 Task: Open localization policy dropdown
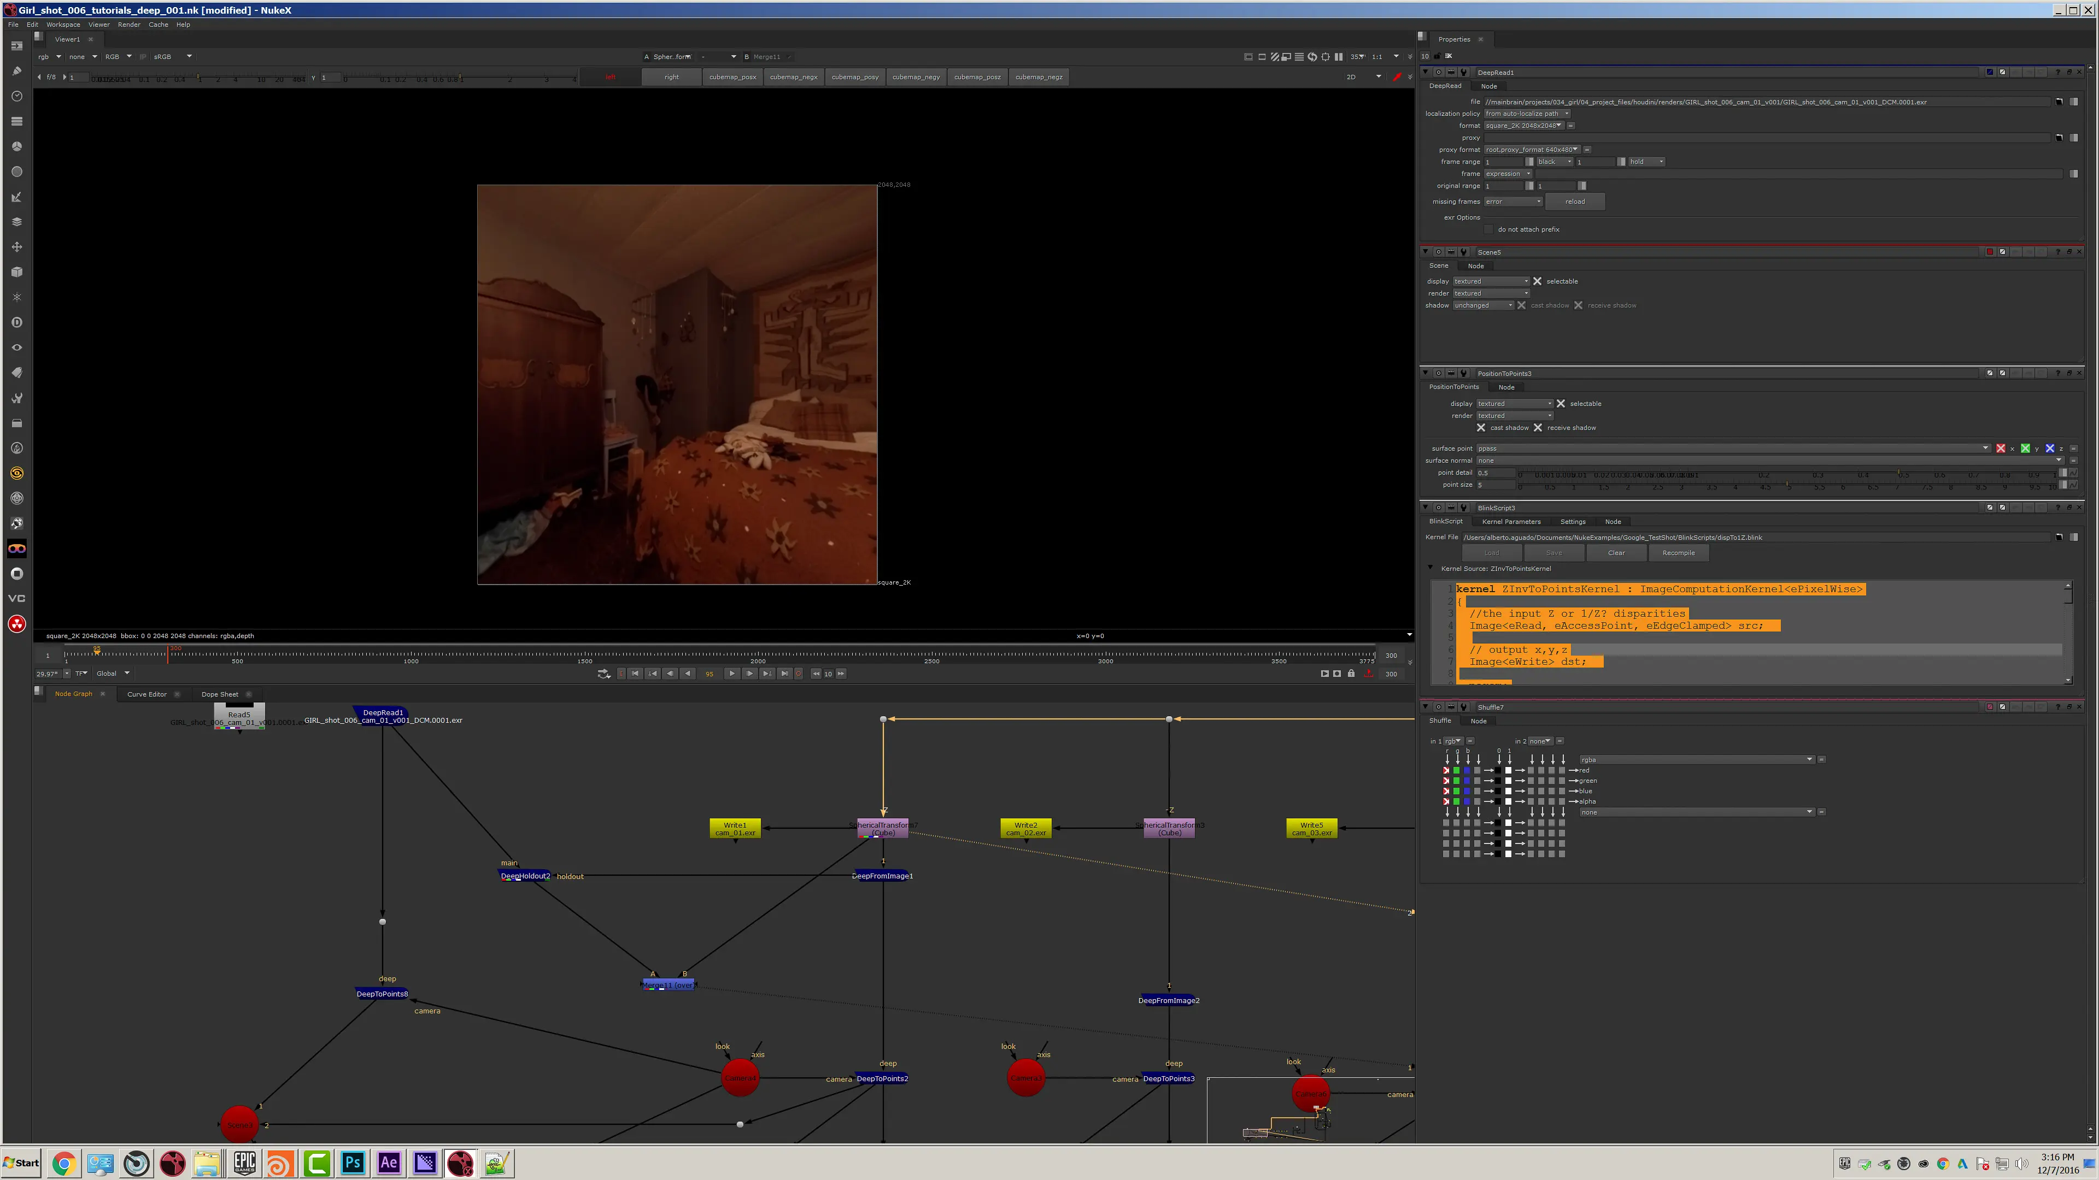pyautogui.click(x=1527, y=114)
